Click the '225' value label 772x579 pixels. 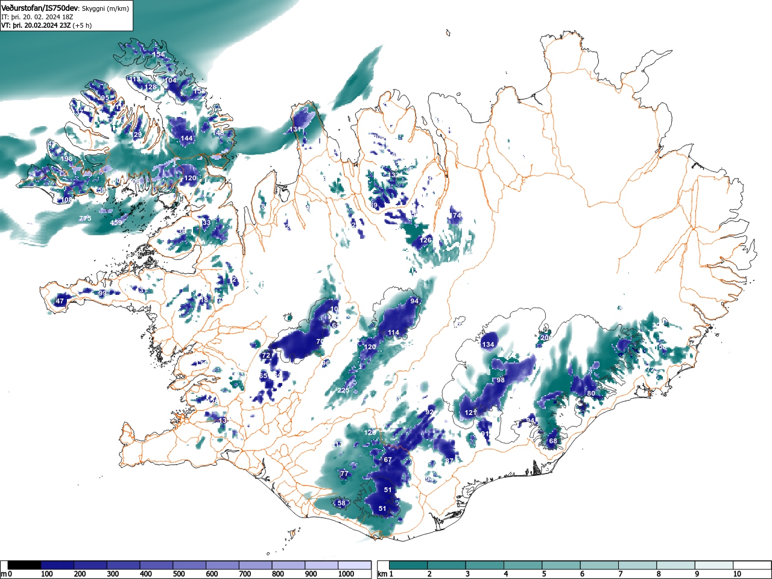click(343, 390)
